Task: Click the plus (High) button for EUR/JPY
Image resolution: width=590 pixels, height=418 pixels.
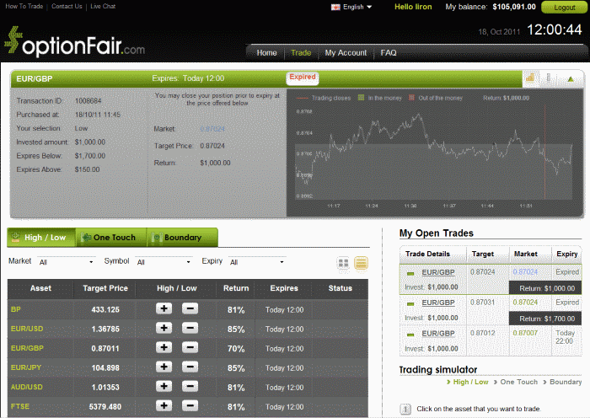Action: [x=164, y=367]
